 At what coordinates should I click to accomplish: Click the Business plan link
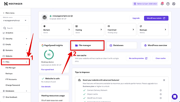tap(88, 86)
